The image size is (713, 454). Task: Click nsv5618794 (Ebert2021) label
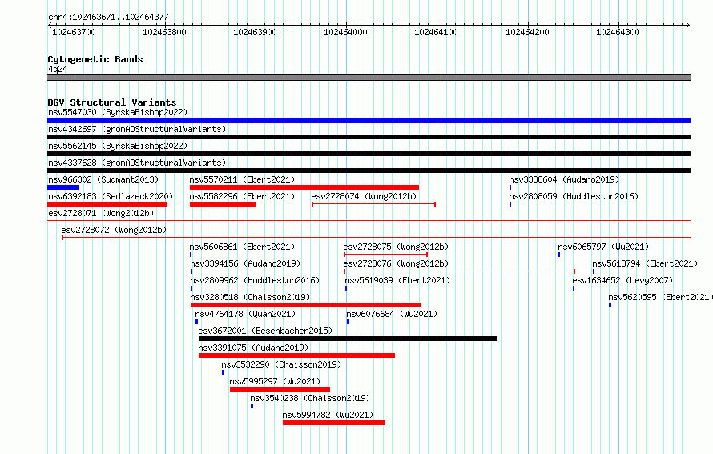point(645,263)
